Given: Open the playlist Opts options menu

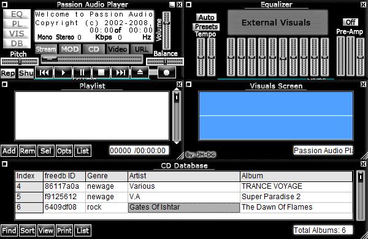Looking at the screenshot, I should (64, 151).
